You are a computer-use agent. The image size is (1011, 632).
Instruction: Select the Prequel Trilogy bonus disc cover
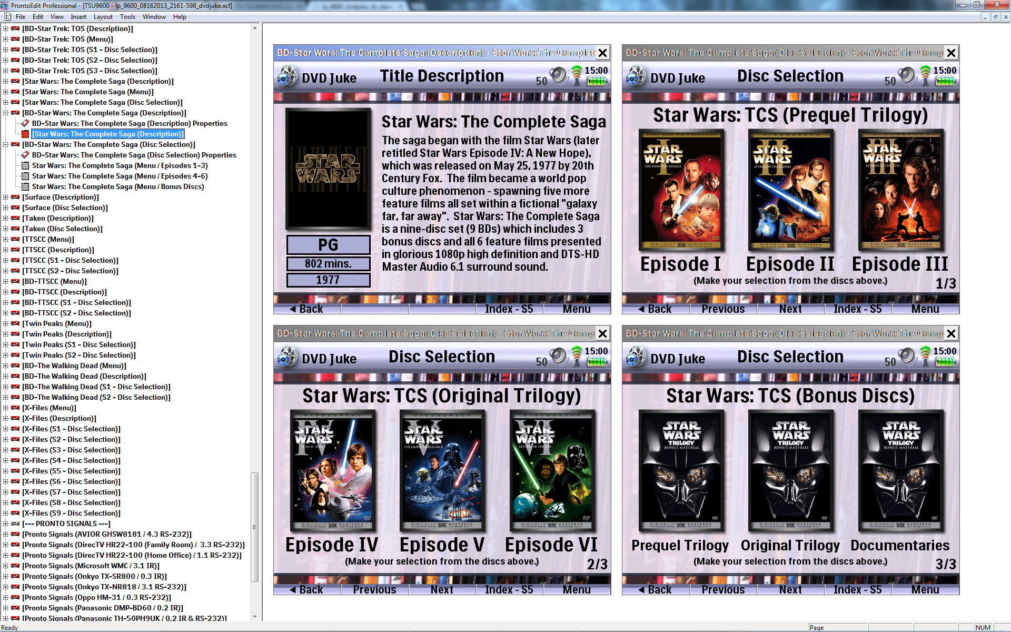(681, 470)
